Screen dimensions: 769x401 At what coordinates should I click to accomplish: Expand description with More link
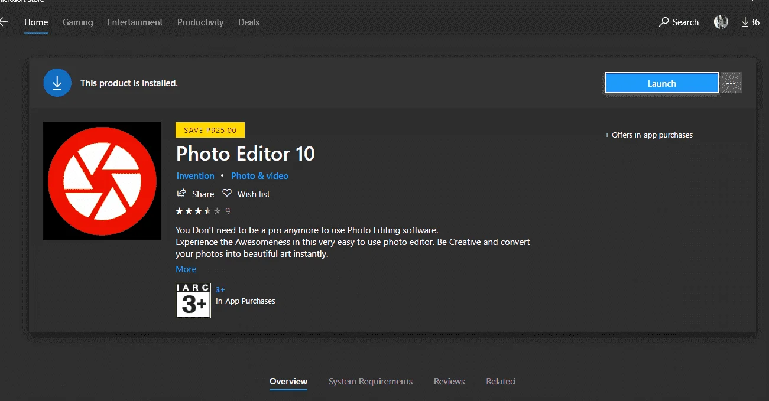tap(186, 269)
